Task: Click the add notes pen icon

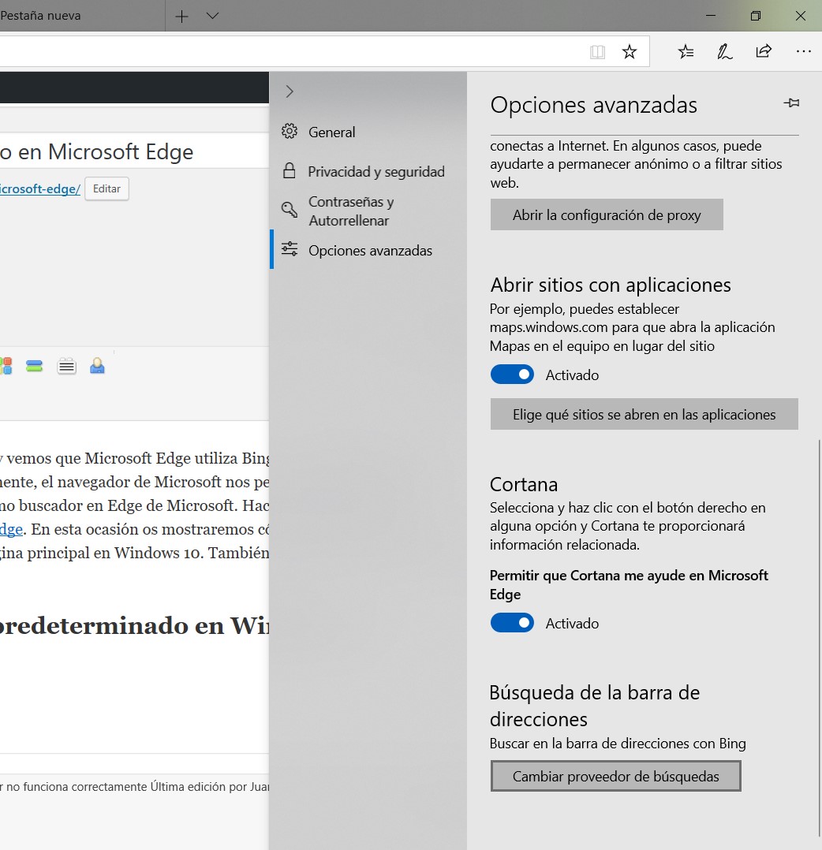Action: pyautogui.click(x=724, y=52)
